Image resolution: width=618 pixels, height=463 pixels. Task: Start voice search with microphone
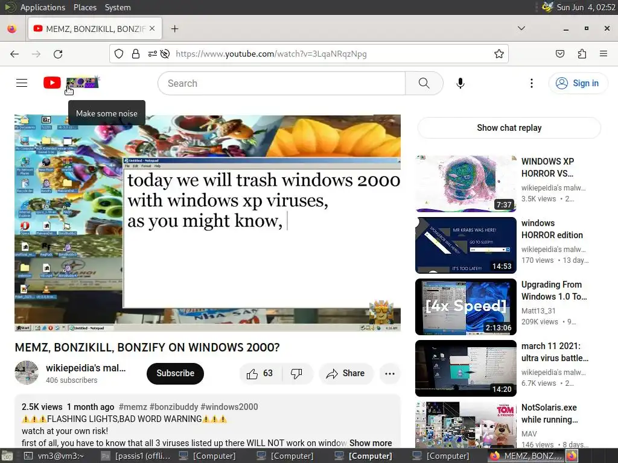pos(460,83)
